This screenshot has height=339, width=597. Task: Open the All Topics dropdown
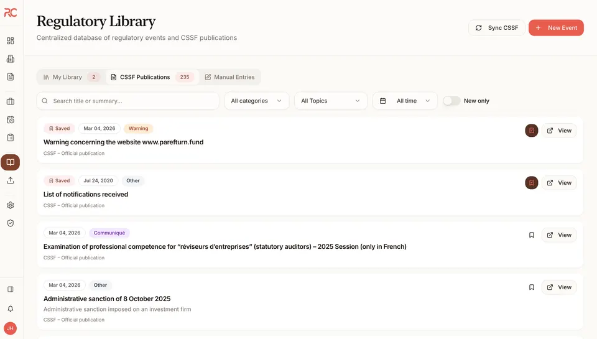point(330,101)
